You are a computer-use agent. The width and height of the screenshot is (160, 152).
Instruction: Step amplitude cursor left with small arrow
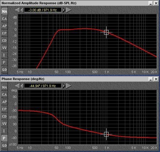22,10
